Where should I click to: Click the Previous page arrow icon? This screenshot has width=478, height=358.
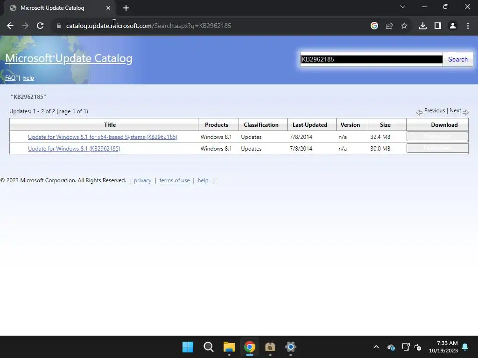420,112
